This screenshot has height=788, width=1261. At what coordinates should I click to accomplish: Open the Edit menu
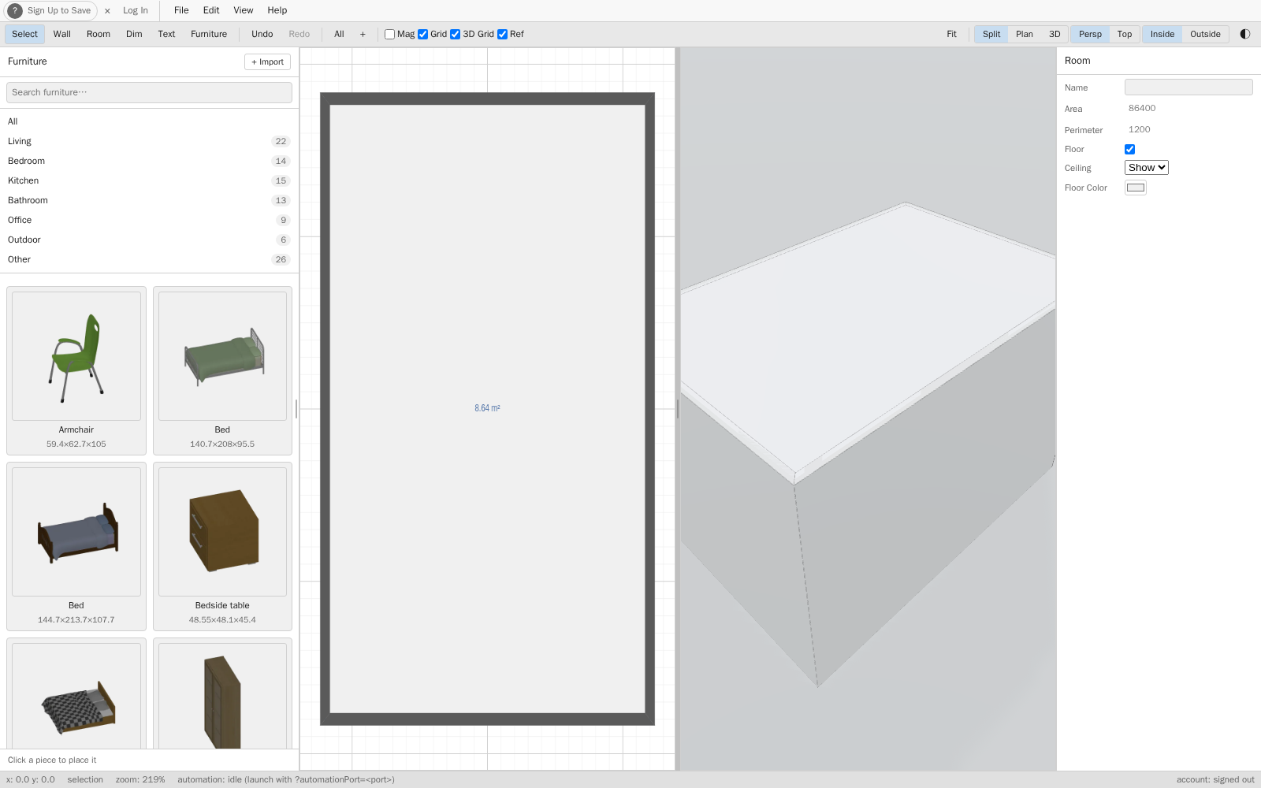[211, 10]
